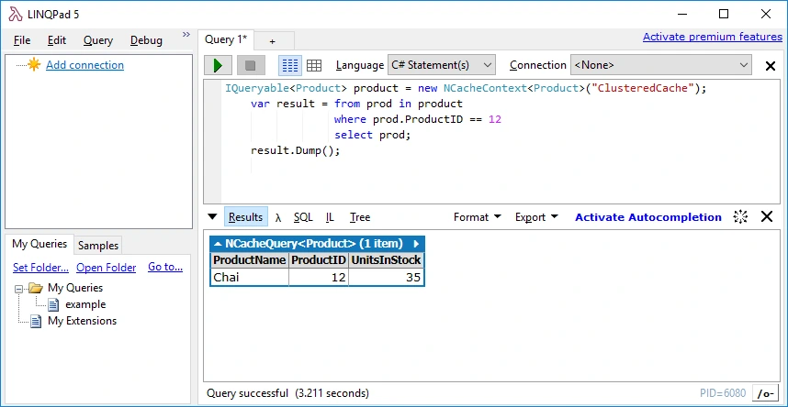The height and width of the screenshot is (407, 788).
Task: Click the grey Stop query button
Action: point(251,65)
